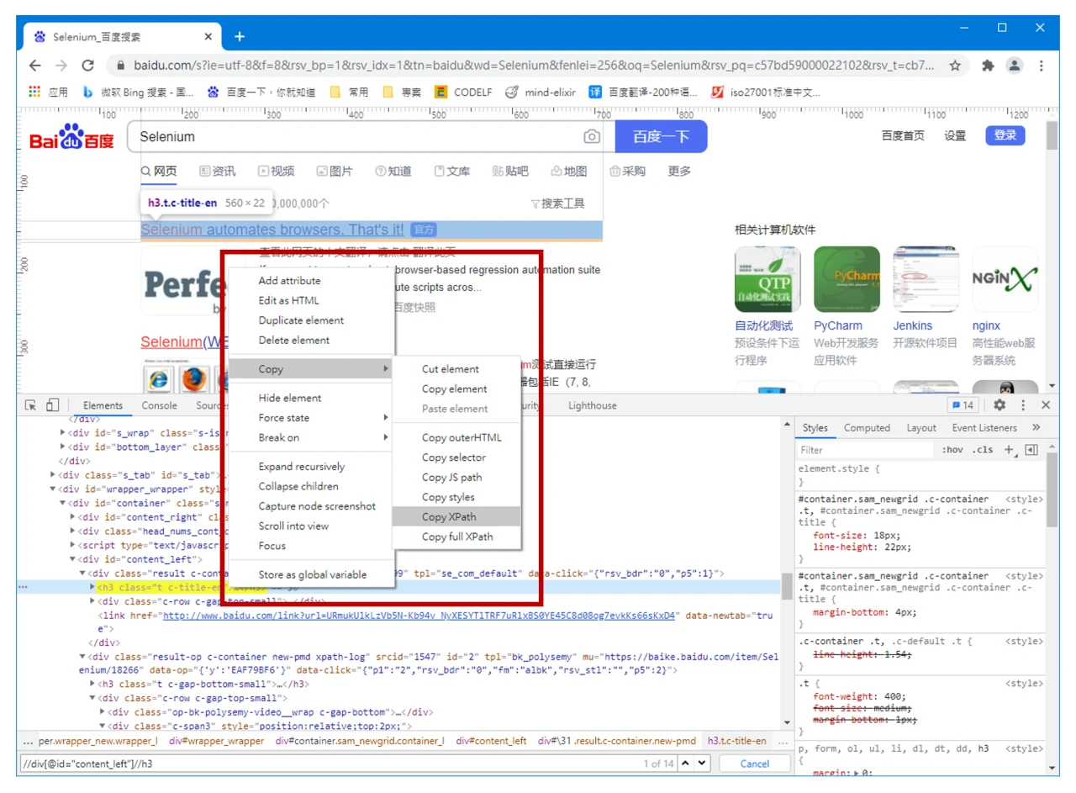Show more Styles pane tabs with the chevron
Screen dimensions: 1076x793
tap(1036, 428)
